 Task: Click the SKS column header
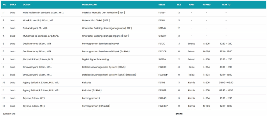[x=179, y=5]
